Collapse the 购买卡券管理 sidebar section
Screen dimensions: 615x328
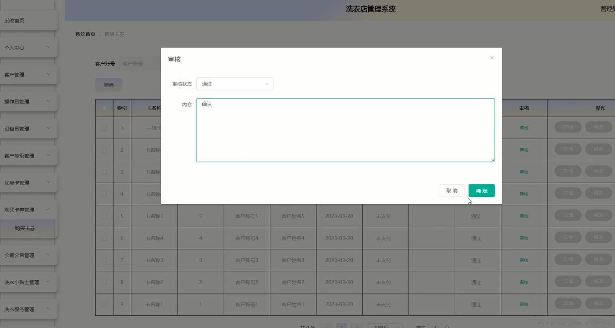[x=26, y=210]
